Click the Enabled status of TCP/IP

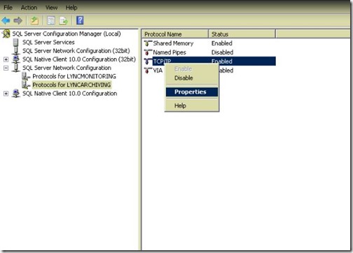pyautogui.click(x=222, y=62)
